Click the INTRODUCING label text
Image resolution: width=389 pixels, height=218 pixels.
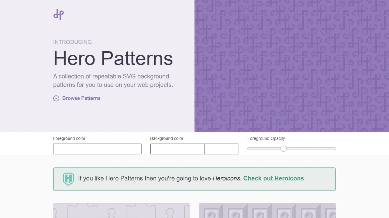(72, 42)
